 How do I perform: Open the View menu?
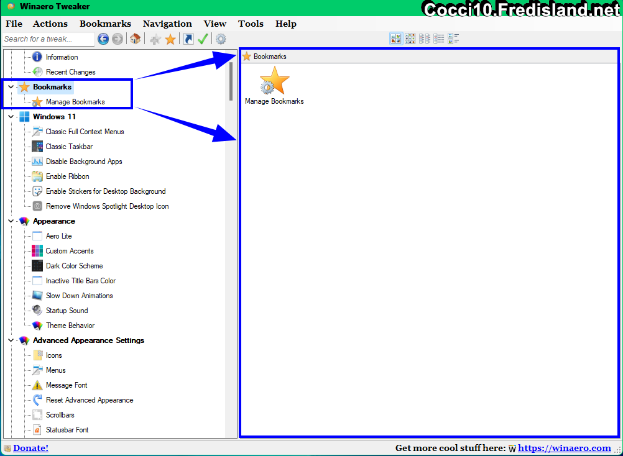click(215, 24)
